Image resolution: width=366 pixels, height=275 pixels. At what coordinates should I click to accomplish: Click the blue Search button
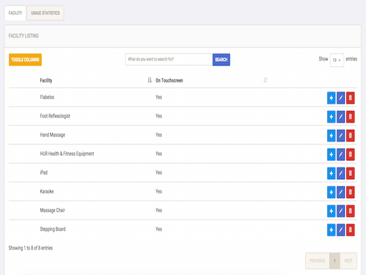(221, 60)
